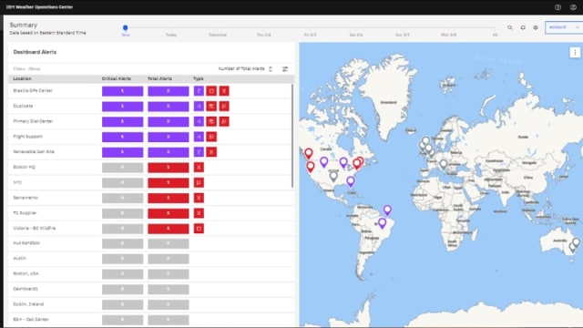
Task: Open the Sacramento location row
Action: coord(26,198)
